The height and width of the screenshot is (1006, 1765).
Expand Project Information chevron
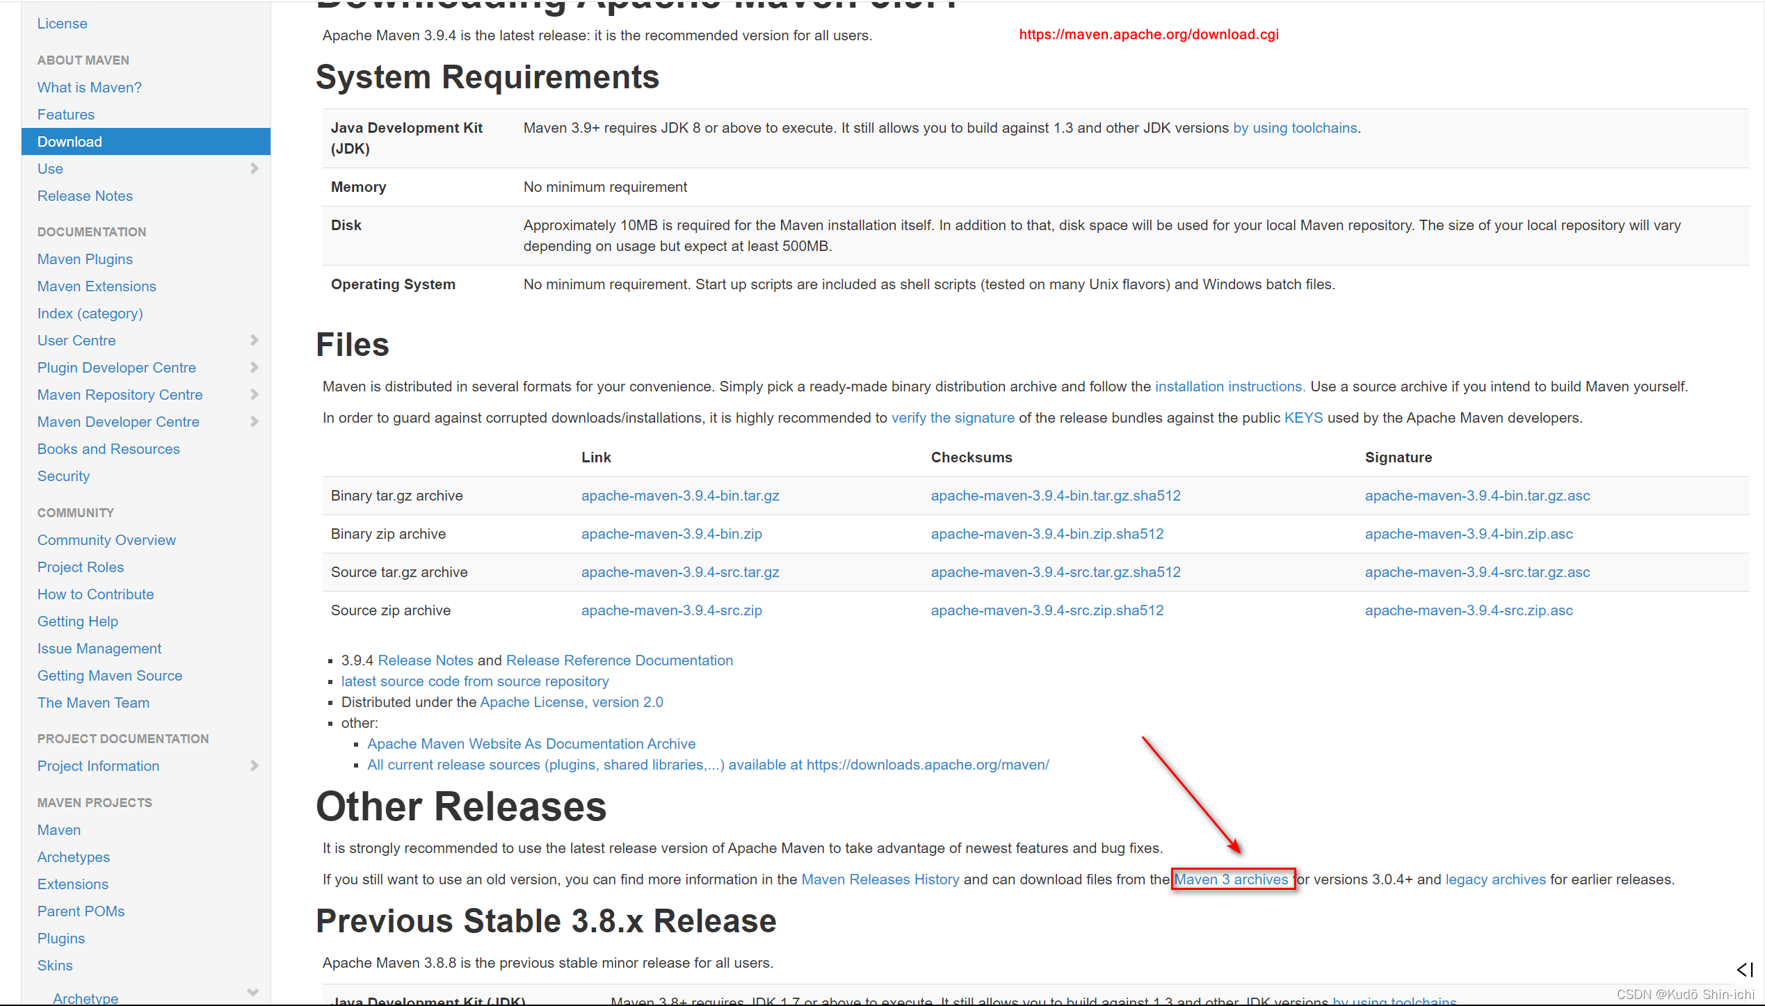[254, 765]
